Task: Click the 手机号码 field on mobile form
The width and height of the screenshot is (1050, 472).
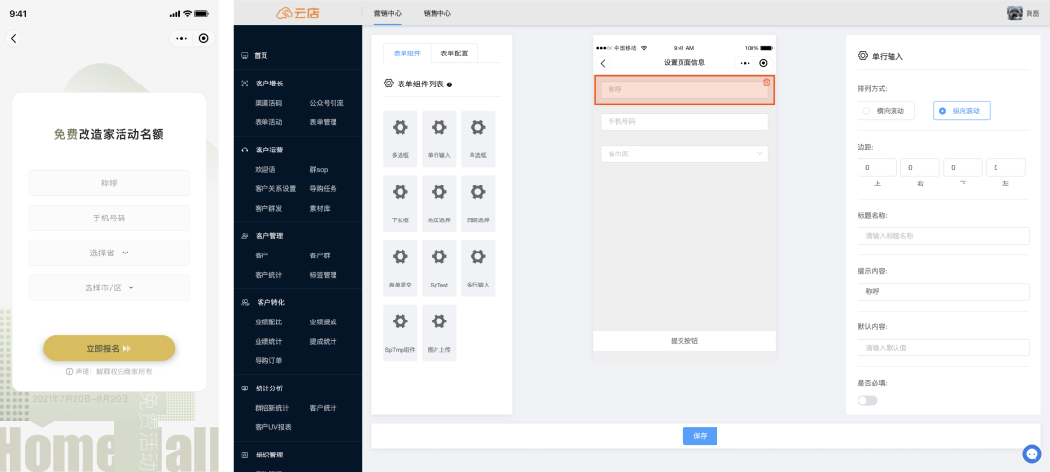Action: click(x=109, y=218)
